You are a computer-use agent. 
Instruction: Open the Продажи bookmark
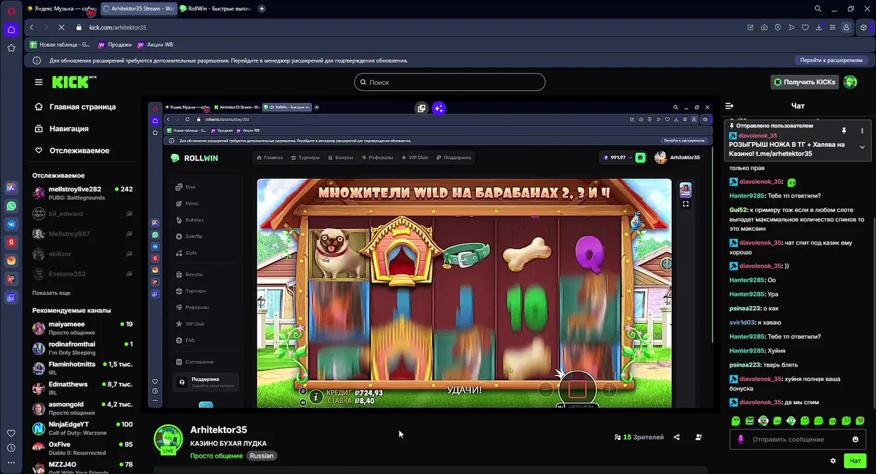[x=115, y=45]
